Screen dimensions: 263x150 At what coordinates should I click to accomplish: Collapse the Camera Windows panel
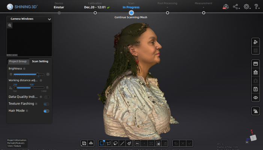click(49, 19)
